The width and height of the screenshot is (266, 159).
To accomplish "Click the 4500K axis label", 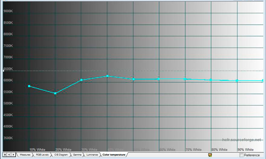I will click(x=8, y=115).
